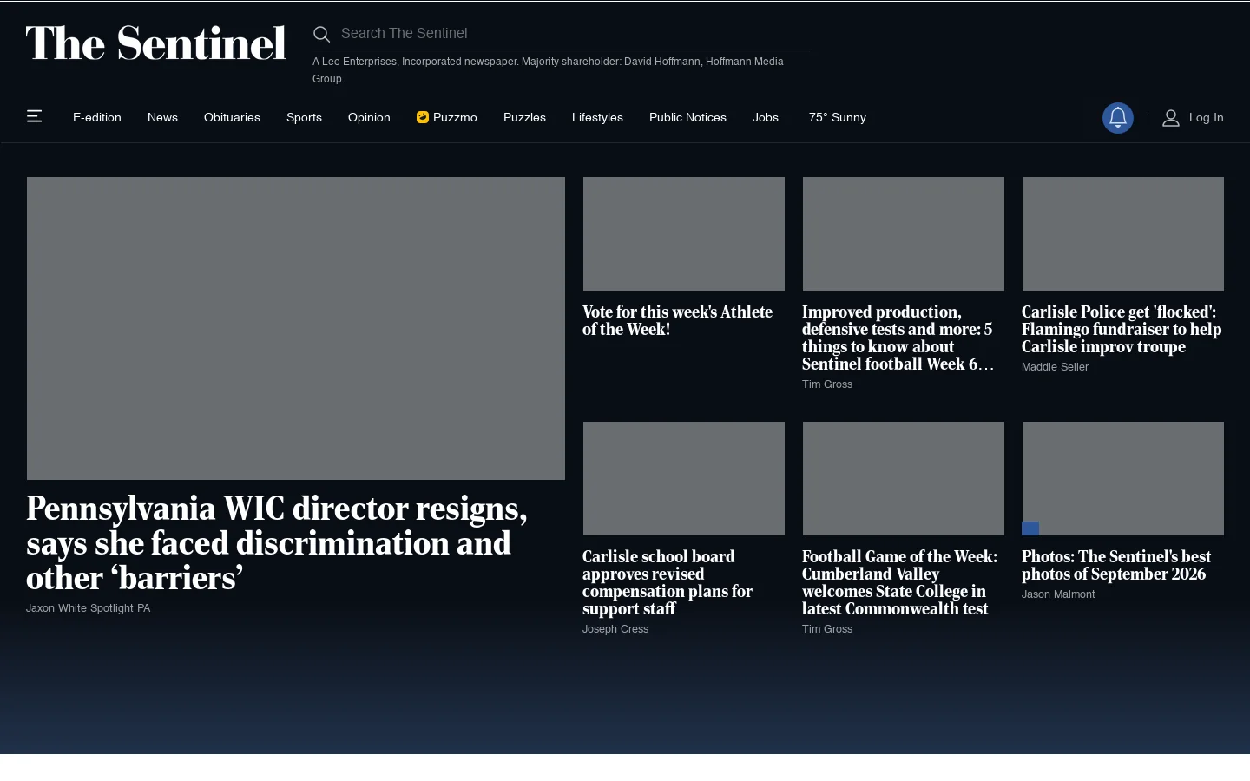Viewport: 1250px width, 781px height.
Task: Open the hamburger navigation menu
Action: click(35, 116)
